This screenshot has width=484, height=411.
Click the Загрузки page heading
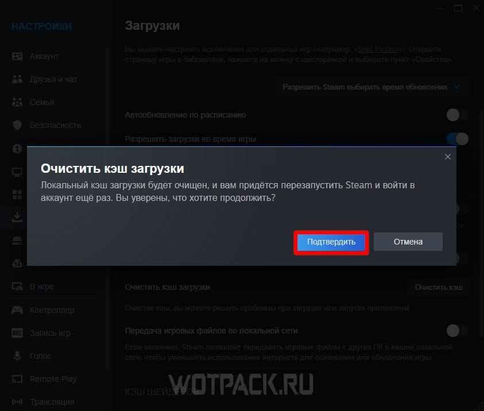coord(152,26)
